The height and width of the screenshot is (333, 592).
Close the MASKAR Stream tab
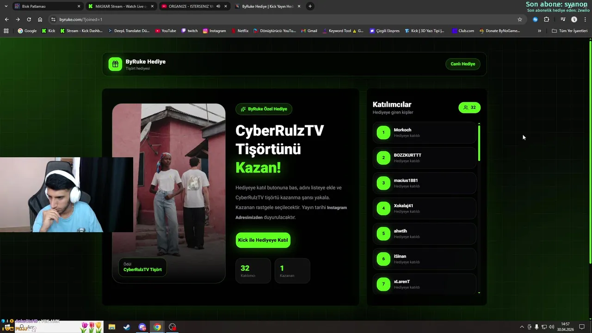[152, 6]
